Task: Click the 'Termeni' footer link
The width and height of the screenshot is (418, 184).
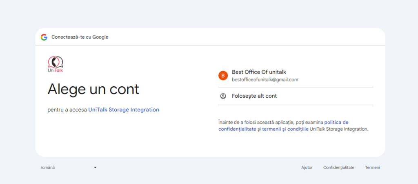Action: (x=372, y=167)
